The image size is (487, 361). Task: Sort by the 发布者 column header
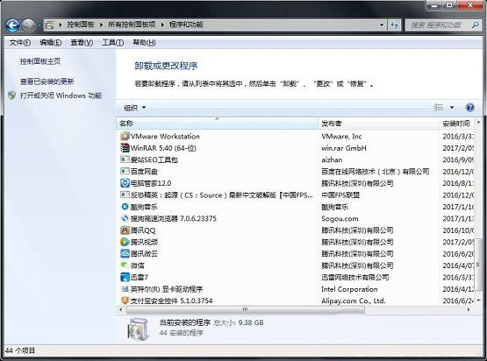coord(378,124)
